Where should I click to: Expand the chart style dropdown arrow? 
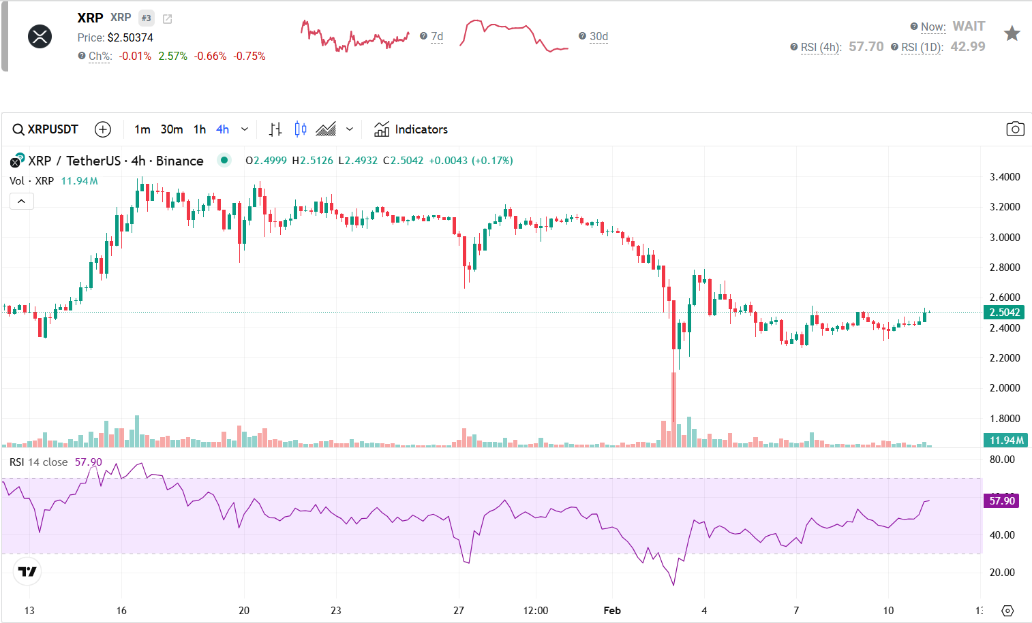click(x=350, y=129)
